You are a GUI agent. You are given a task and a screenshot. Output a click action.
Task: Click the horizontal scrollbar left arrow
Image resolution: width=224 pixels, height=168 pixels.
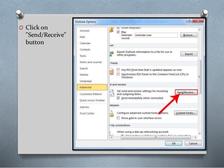pos(112,137)
